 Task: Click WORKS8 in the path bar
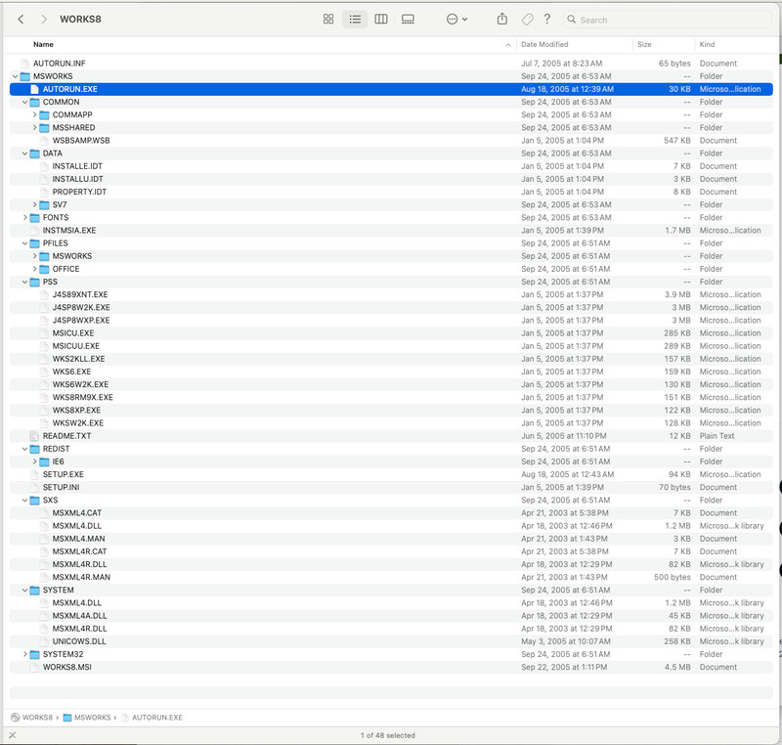37,718
